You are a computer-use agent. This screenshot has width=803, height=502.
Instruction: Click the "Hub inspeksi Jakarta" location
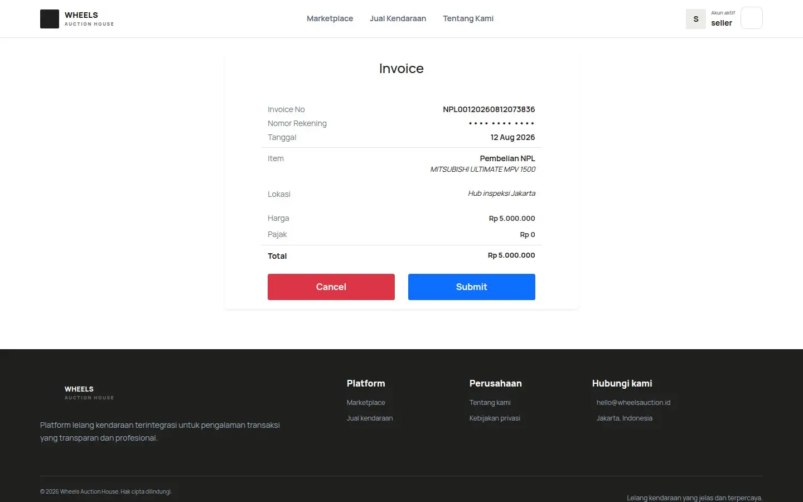[x=502, y=194]
